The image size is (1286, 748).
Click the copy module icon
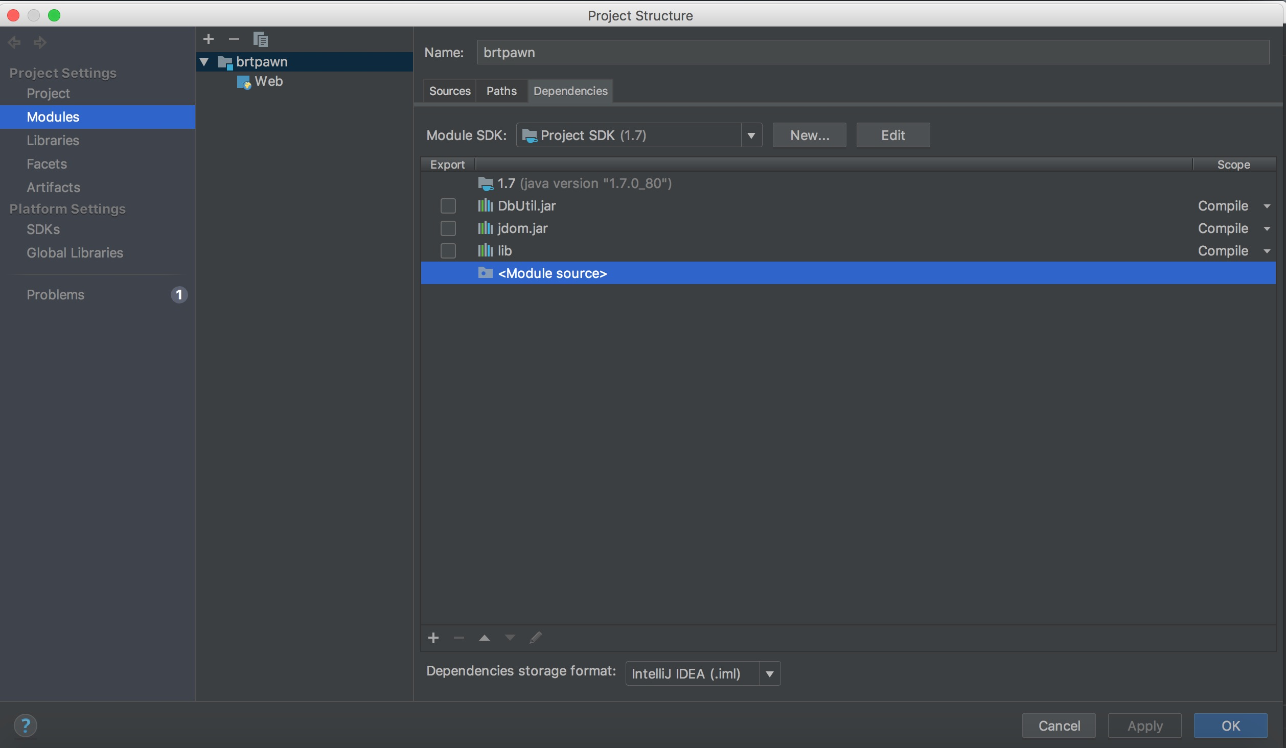tap(261, 39)
